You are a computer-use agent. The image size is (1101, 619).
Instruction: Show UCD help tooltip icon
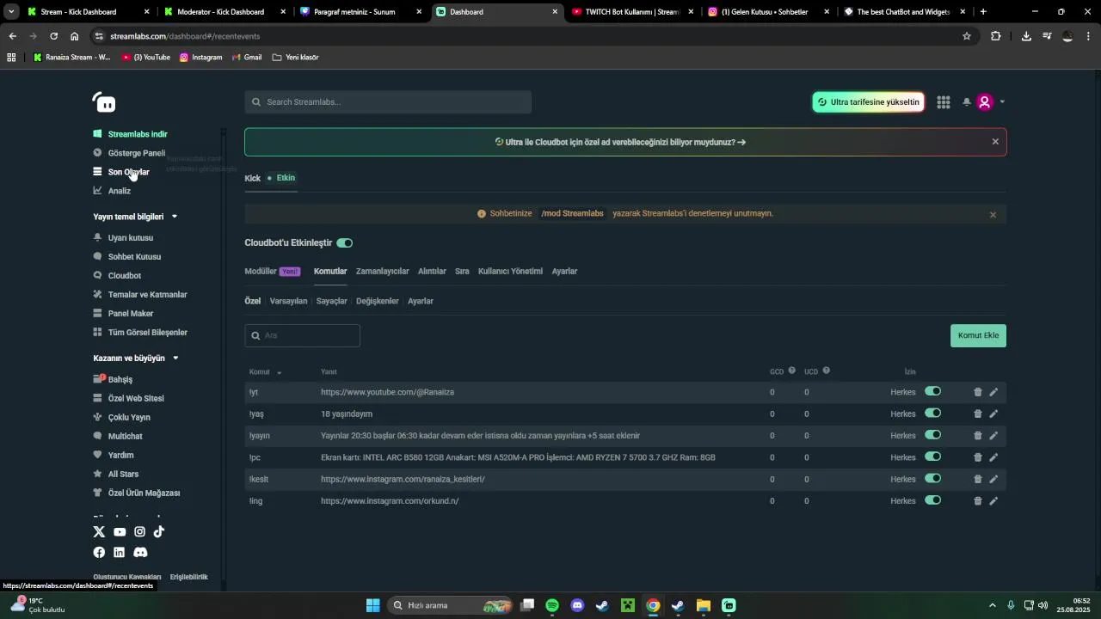826,371
